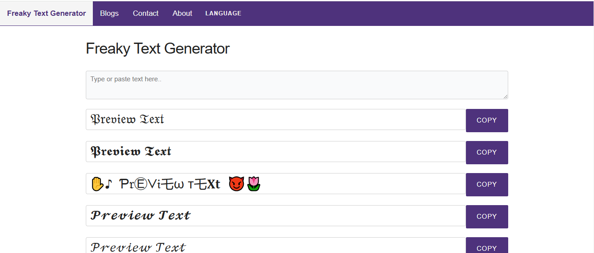594x253 pixels.
Task: Open the About page
Action: (x=182, y=13)
